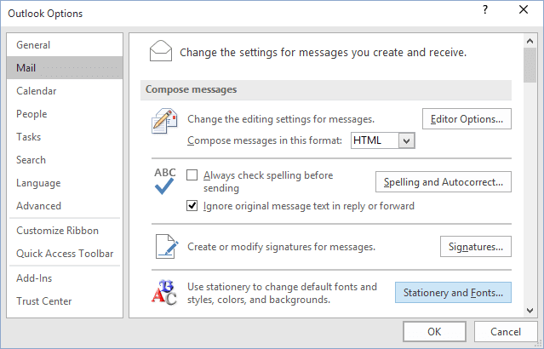Click text 'Create or modify signatures for messages.'
544x349 pixels.
[282, 247]
